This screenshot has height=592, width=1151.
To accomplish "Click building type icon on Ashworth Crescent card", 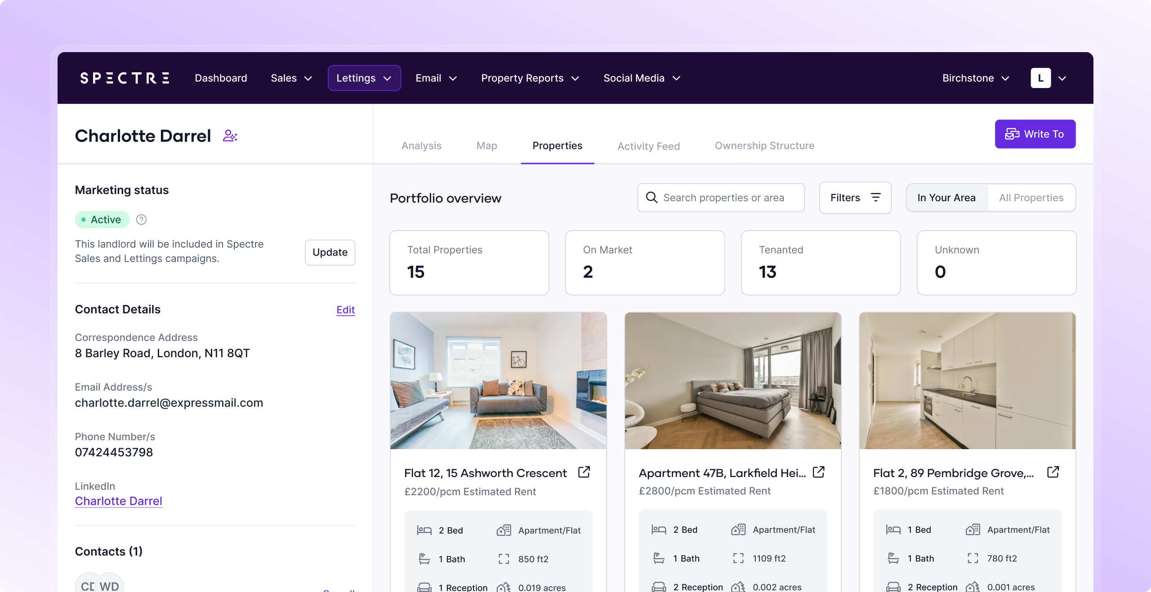I will 504,530.
